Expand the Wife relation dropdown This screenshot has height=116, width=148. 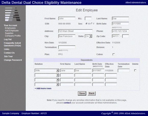pos(47,71)
